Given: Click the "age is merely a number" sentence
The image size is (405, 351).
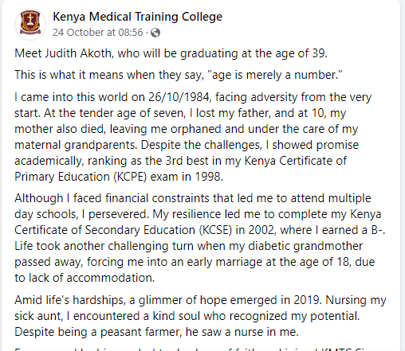Looking at the screenshot, I should 179,75.
